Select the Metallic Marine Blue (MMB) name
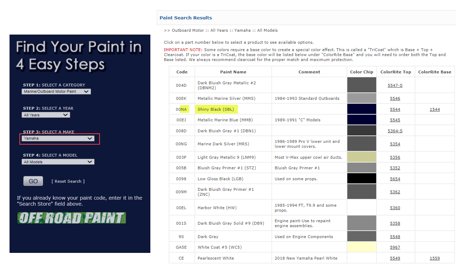456x267 pixels. pos(225,120)
